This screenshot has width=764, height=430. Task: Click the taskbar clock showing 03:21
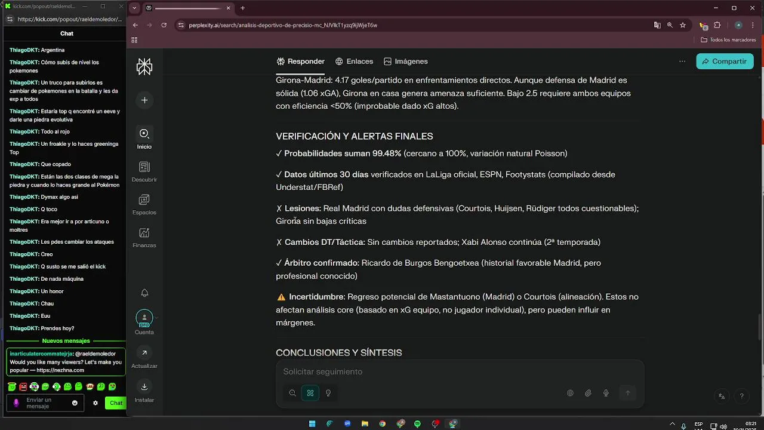751,425
